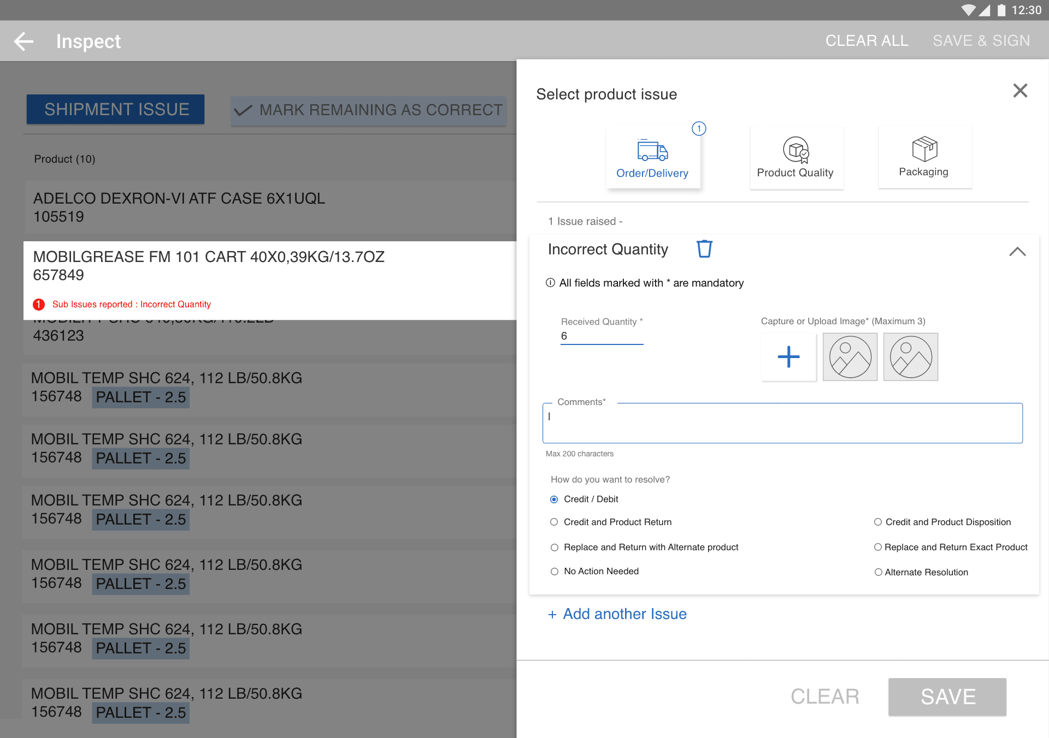Select Credit and Product Return option
The image size is (1049, 738).
pyautogui.click(x=555, y=522)
